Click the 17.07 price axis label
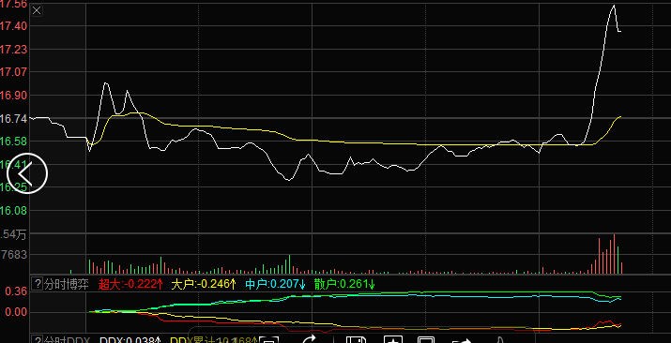This screenshot has width=671, height=343. coord(13,72)
